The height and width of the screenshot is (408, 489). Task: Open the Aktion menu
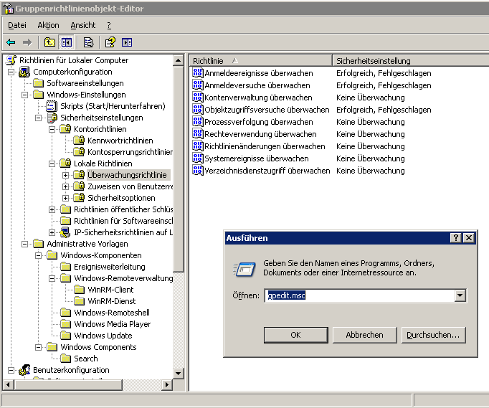tap(48, 25)
